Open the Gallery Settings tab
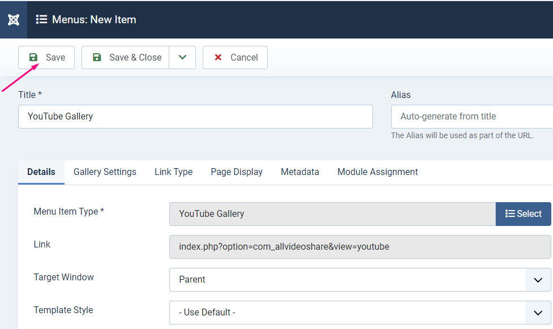The height and width of the screenshot is (329, 553). pyautogui.click(x=105, y=172)
